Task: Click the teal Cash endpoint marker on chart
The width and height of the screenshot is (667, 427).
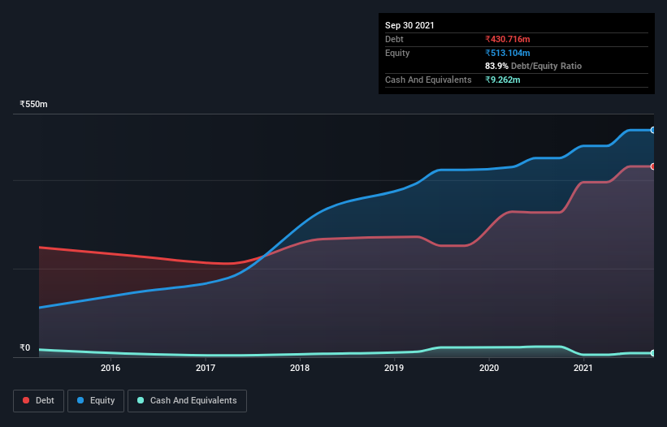Action: pyautogui.click(x=653, y=353)
